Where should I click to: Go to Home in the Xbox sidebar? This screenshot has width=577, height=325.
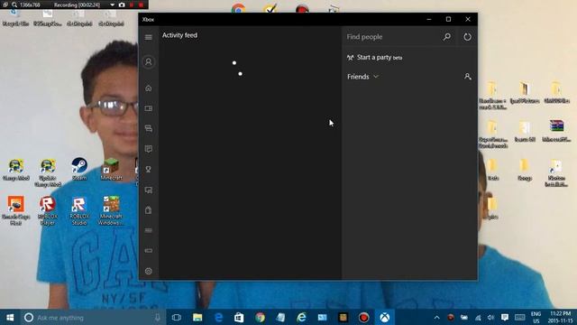(x=148, y=88)
